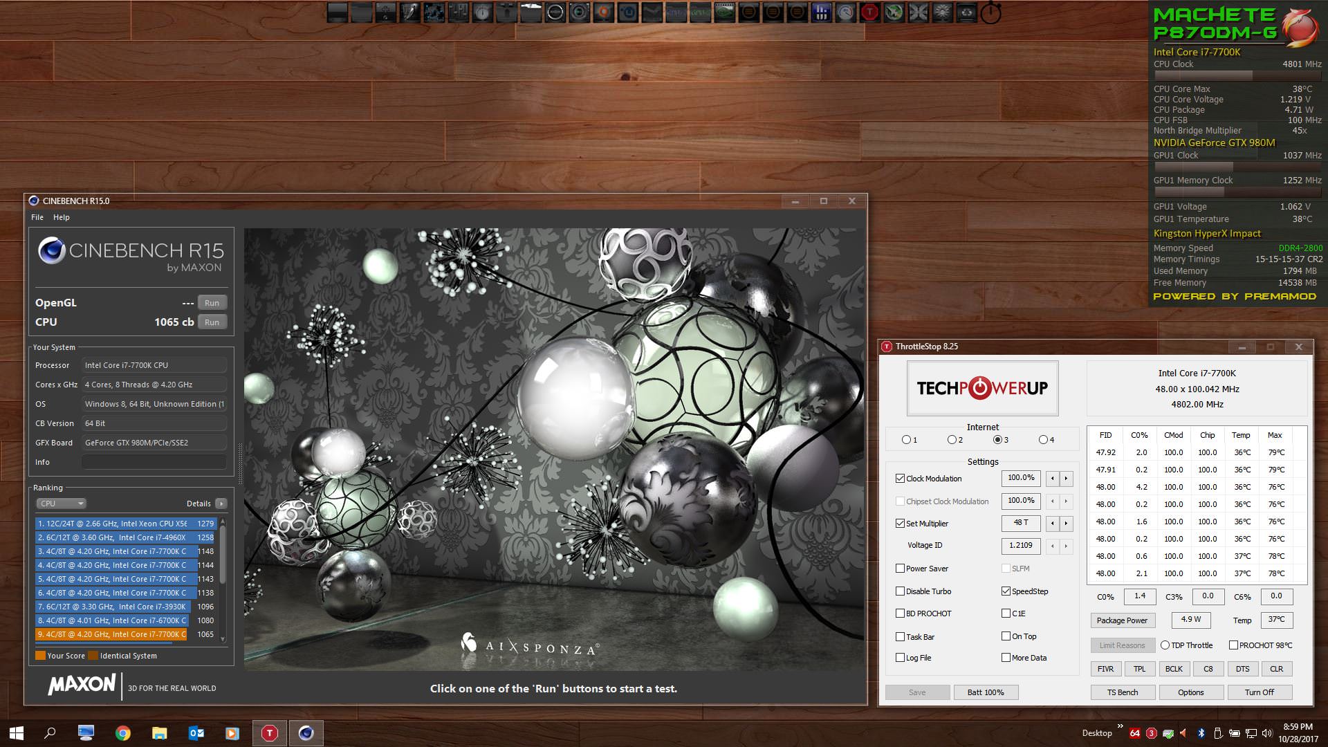Select TDP Throttle radio button
1328x747 pixels.
click(x=1165, y=645)
